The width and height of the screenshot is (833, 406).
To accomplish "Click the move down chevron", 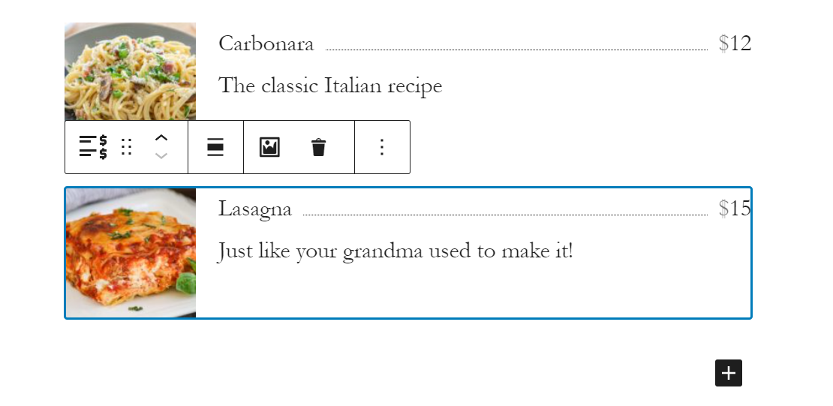I will pyautogui.click(x=161, y=156).
